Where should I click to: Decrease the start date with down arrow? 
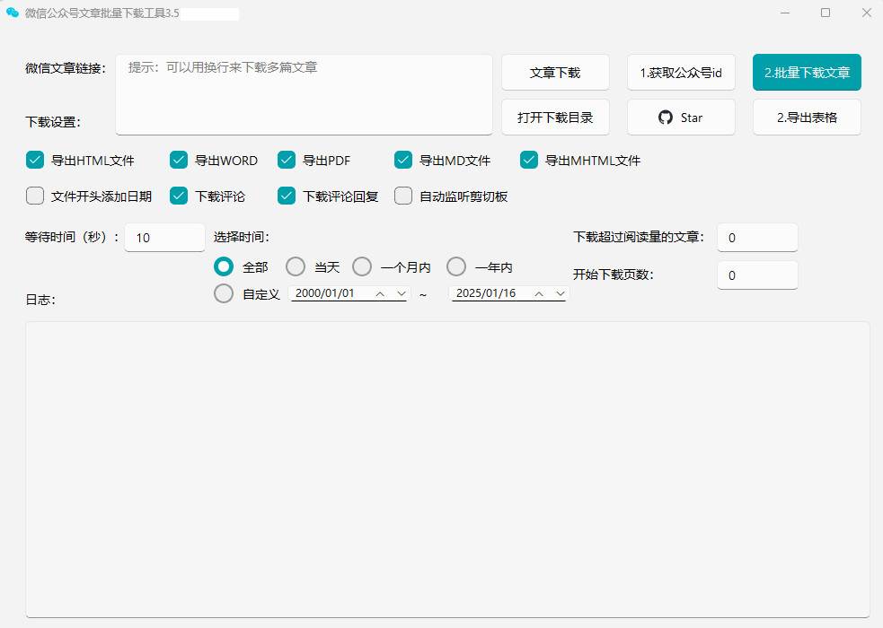coord(402,293)
